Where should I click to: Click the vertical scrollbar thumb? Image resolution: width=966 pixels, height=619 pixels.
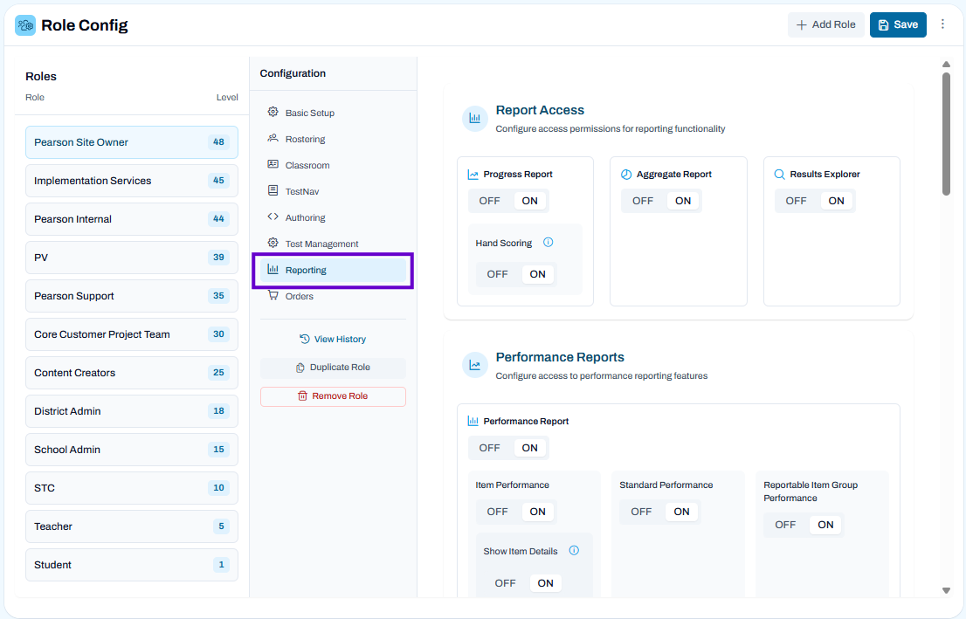[946, 134]
